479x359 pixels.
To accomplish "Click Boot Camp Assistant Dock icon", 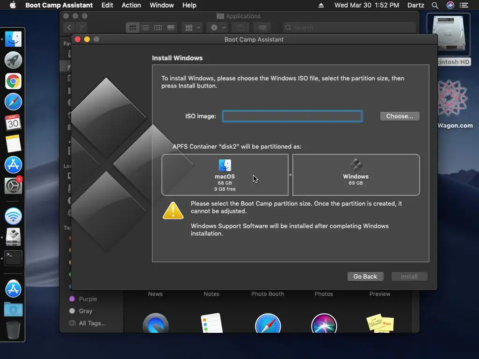I will coord(13,237).
